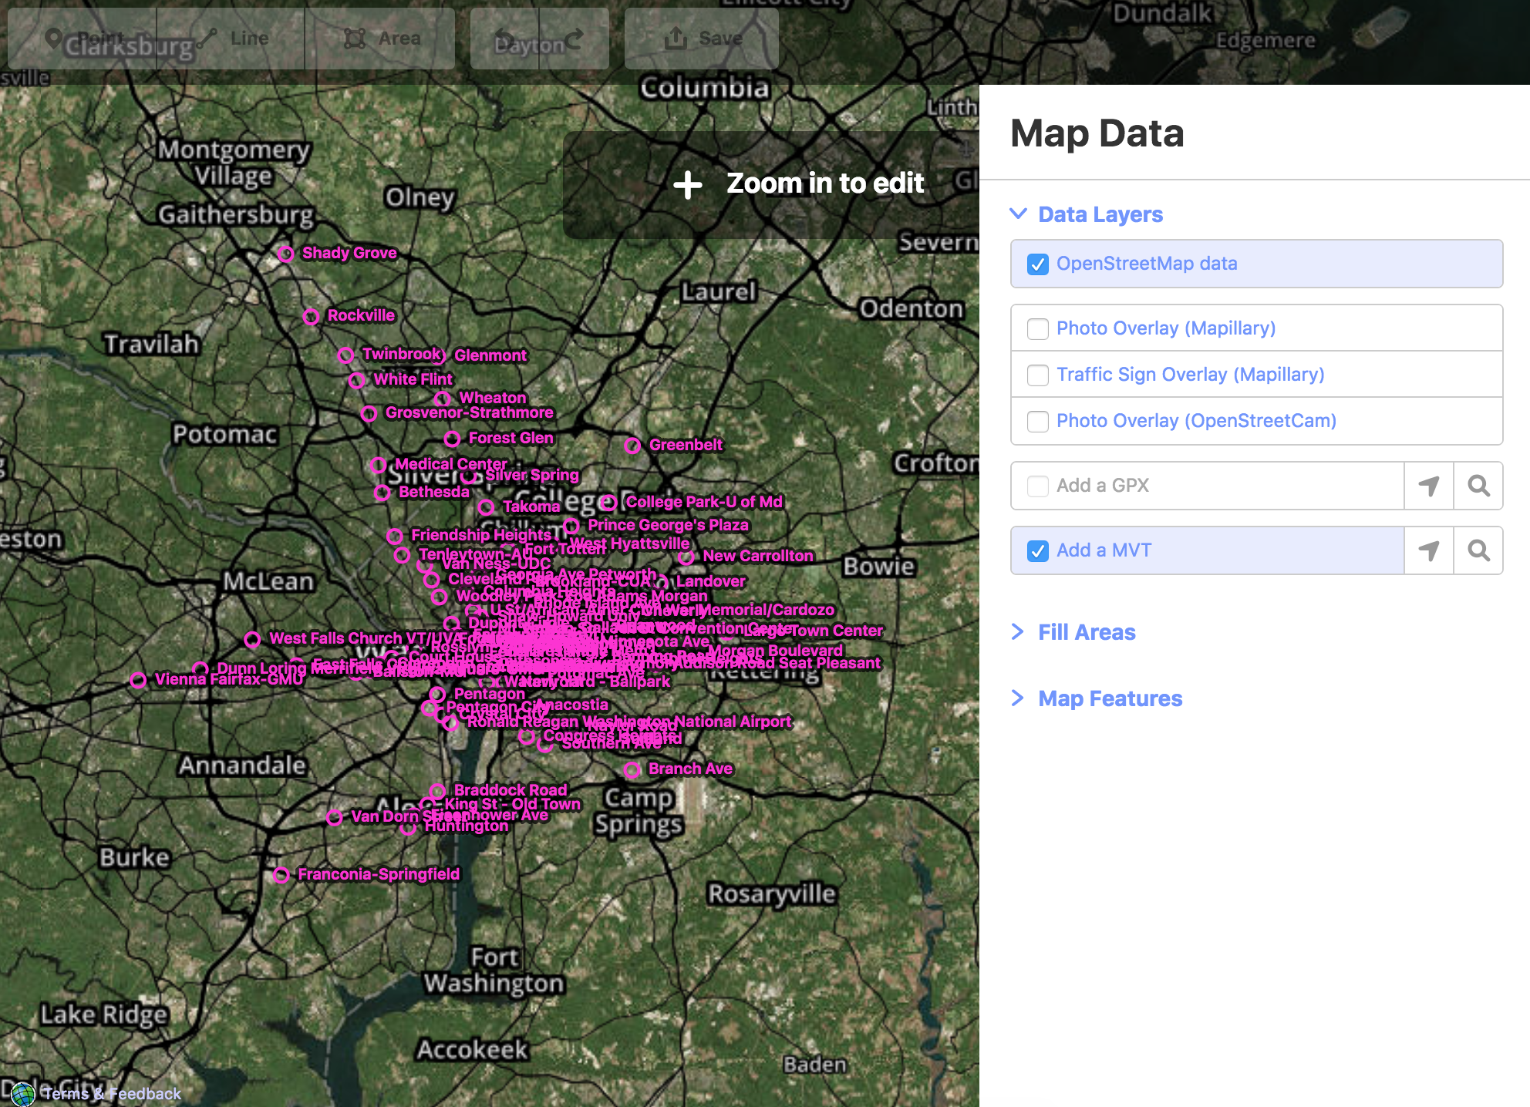Click the Van Dorn Street station marker
Viewport: 1530px width, 1107px height.
pos(335,818)
